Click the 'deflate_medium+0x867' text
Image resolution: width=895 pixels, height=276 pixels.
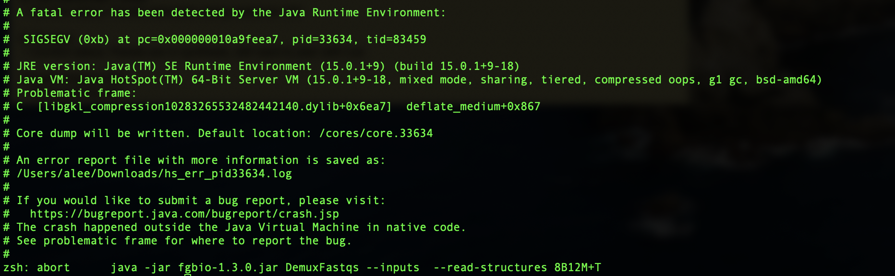[473, 107]
